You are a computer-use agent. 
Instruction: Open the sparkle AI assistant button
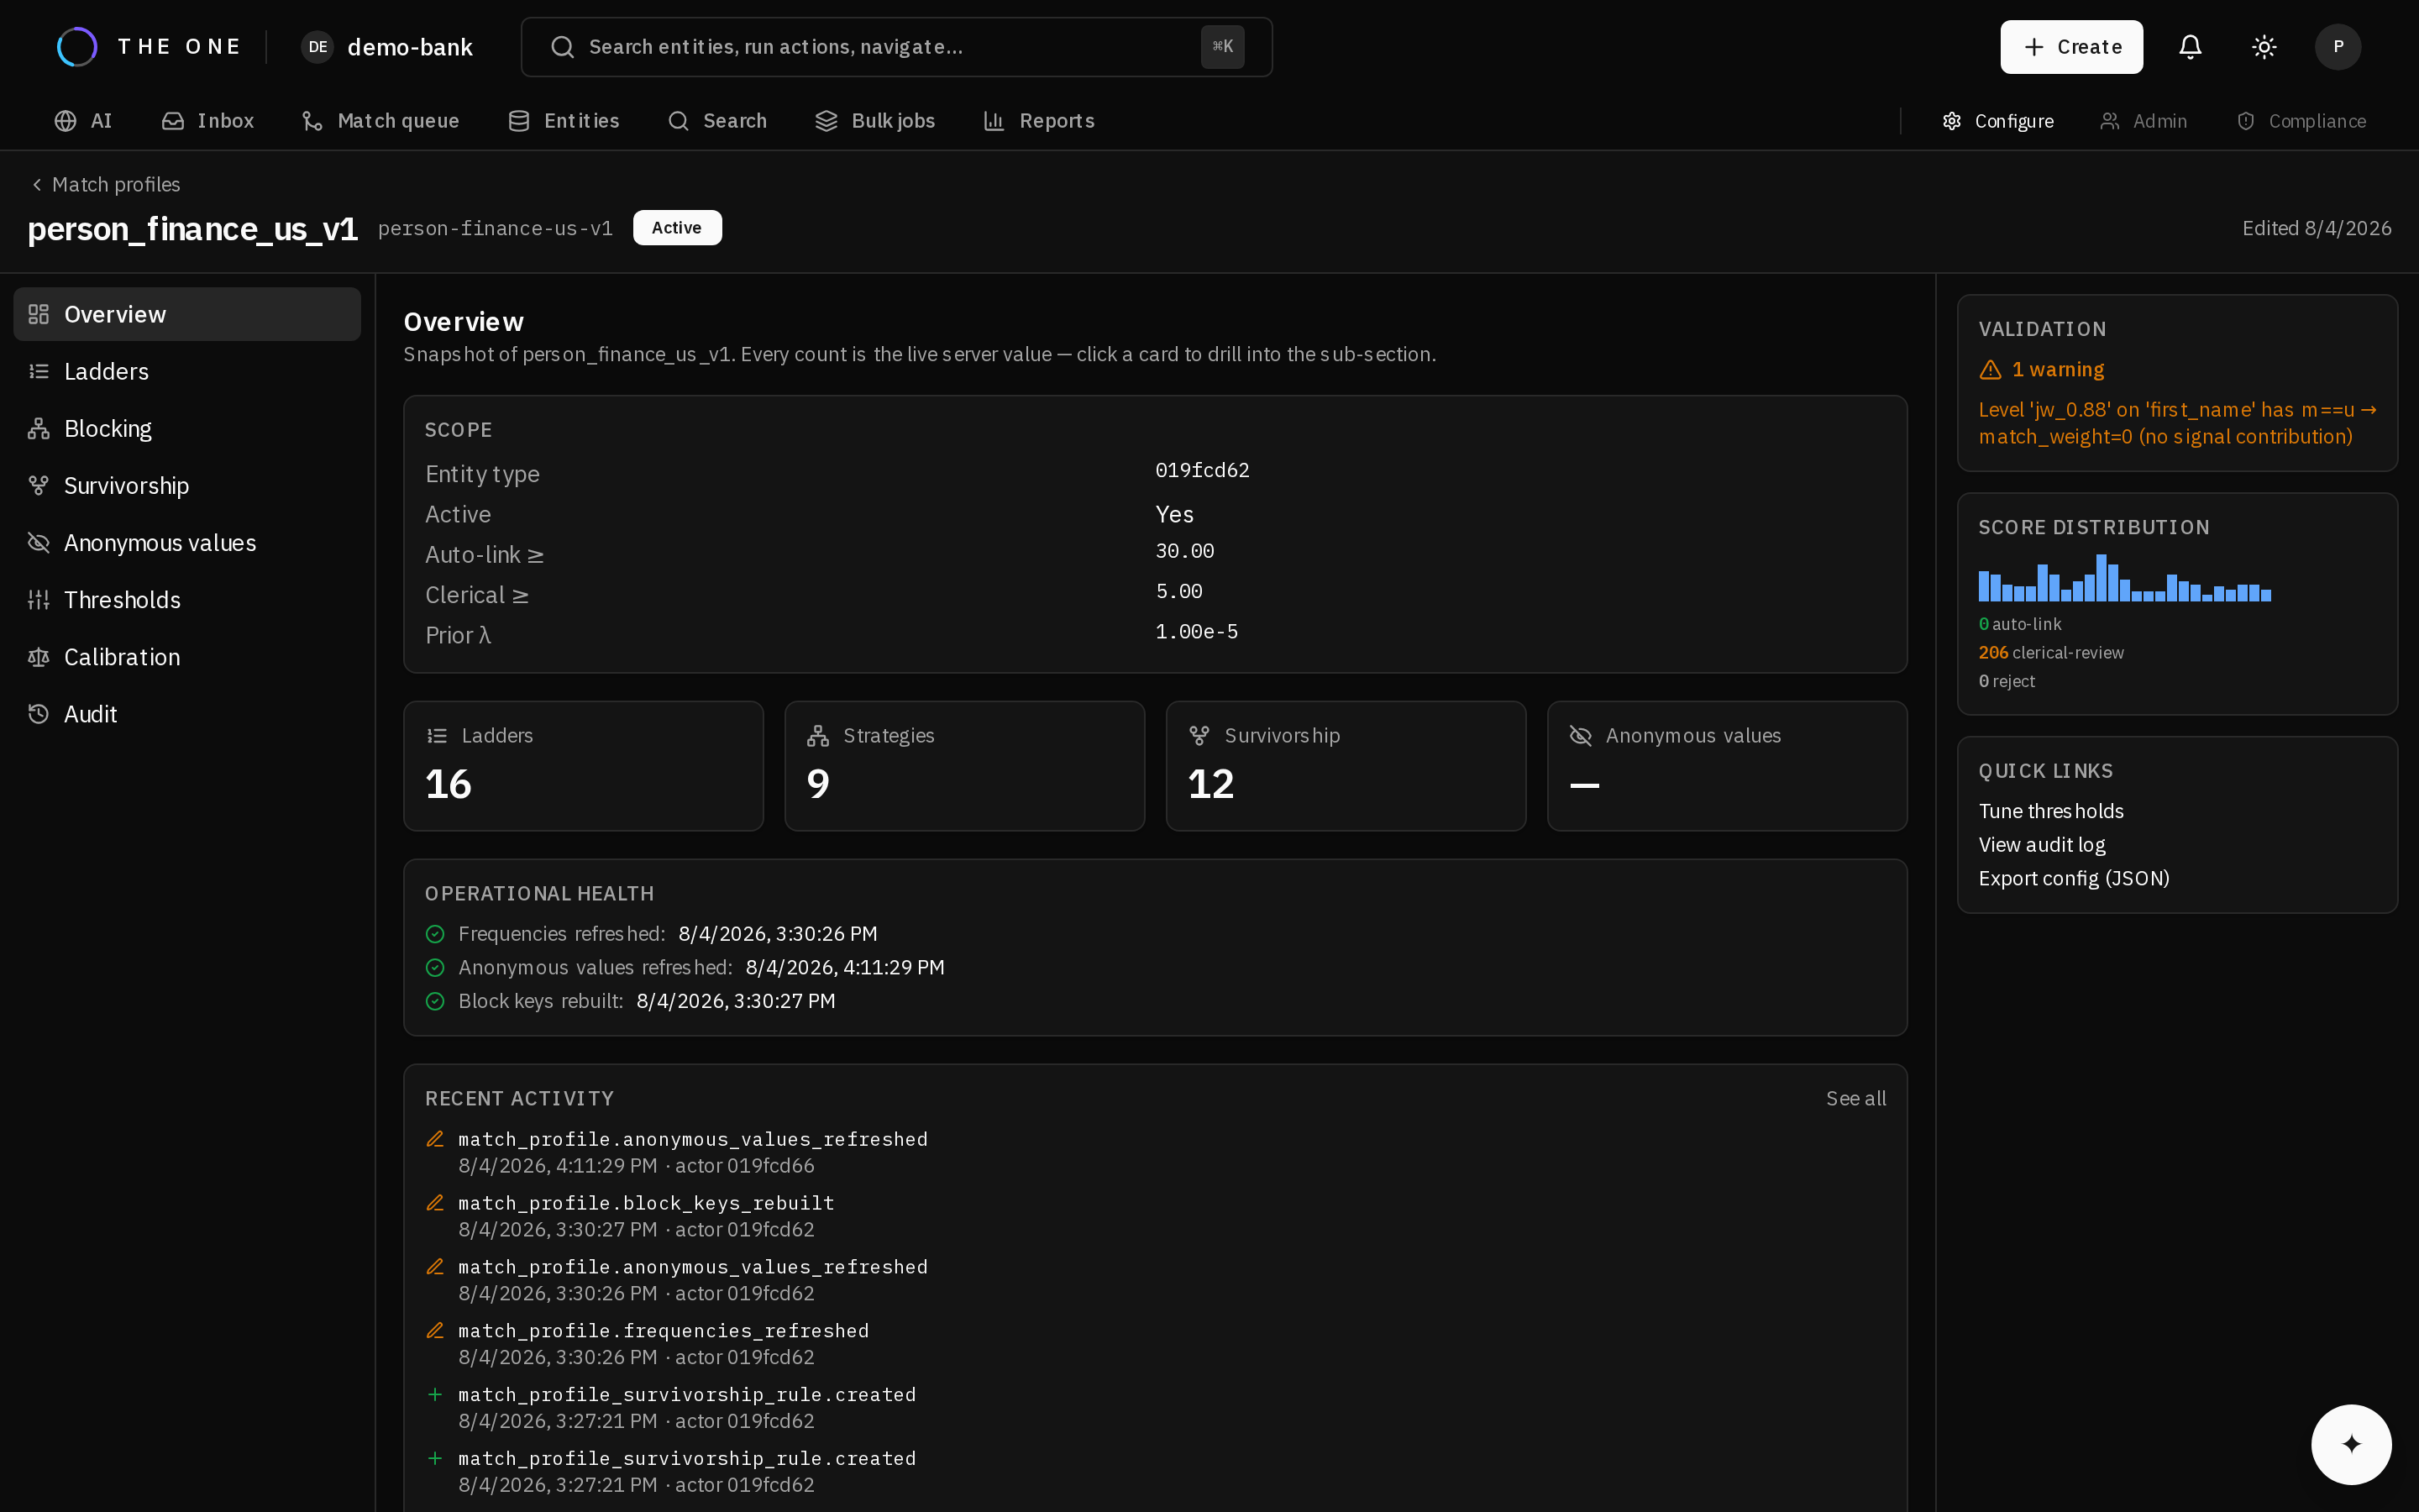click(x=2351, y=1444)
